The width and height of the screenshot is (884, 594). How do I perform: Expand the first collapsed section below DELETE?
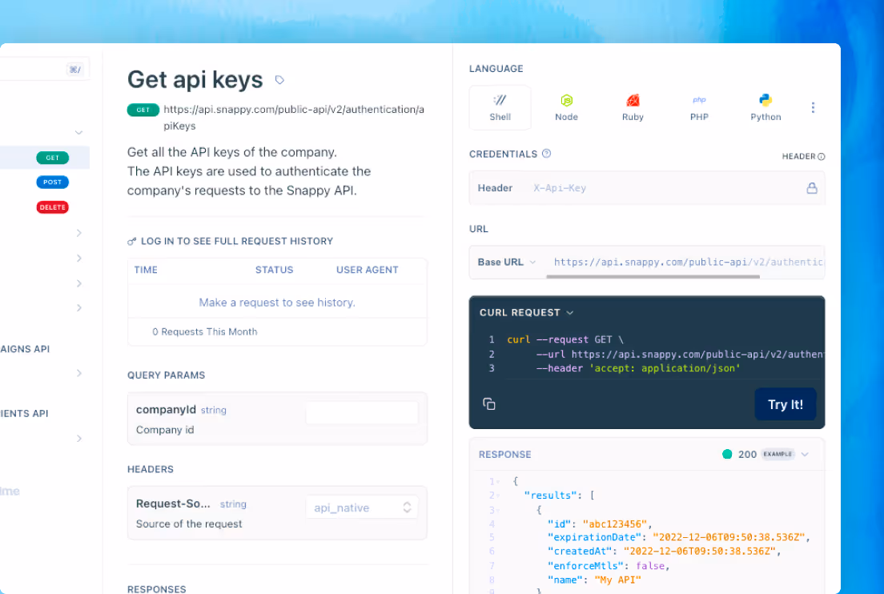(x=79, y=233)
